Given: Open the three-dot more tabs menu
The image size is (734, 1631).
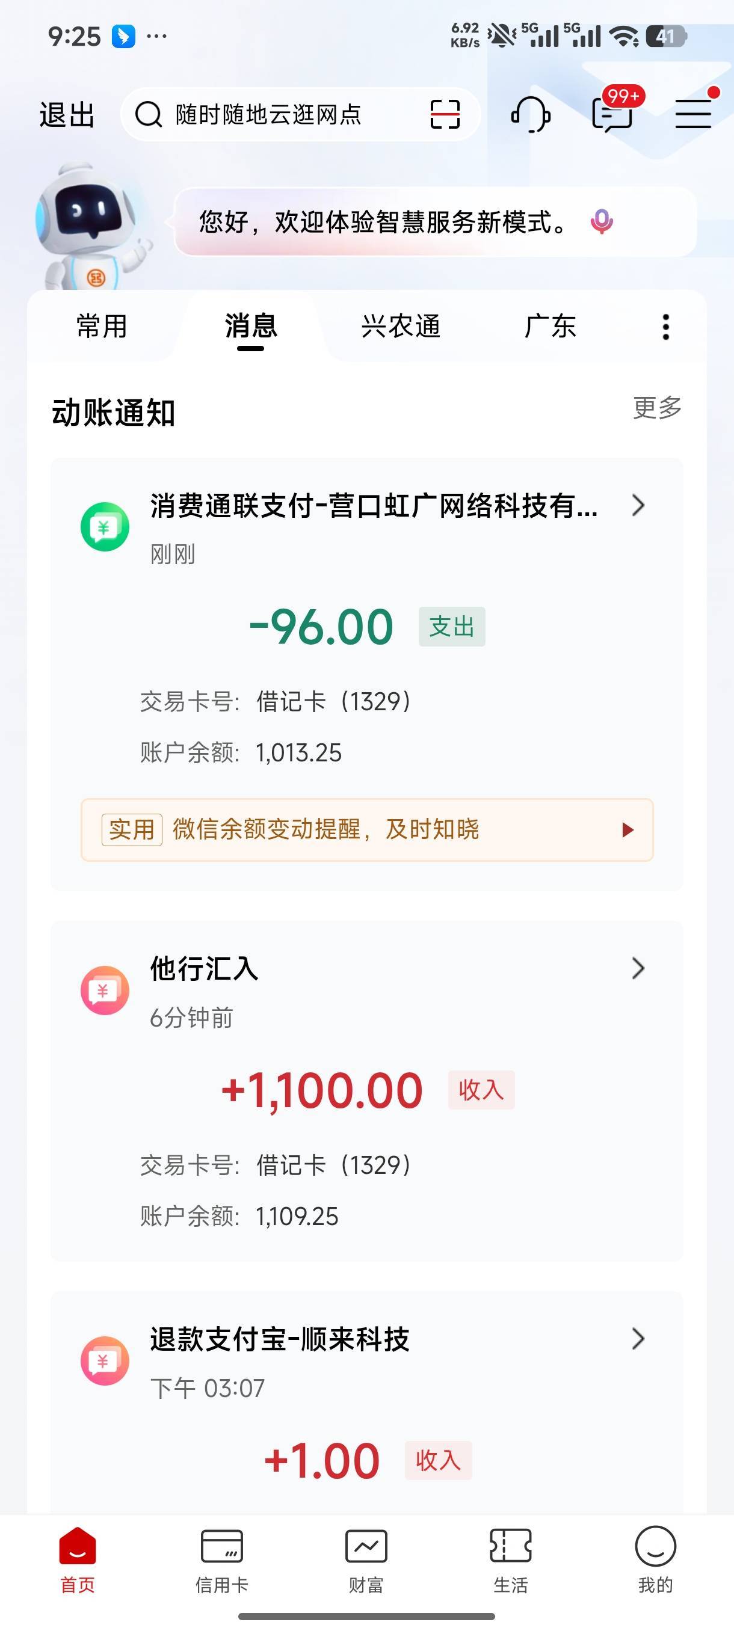Looking at the screenshot, I should coord(665,327).
